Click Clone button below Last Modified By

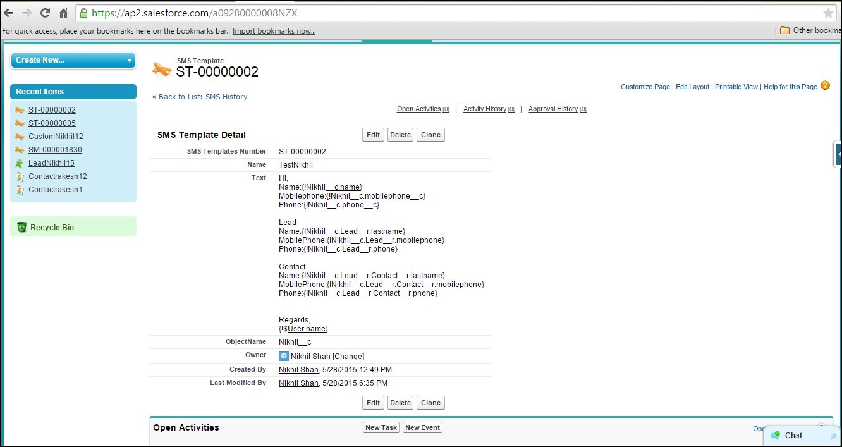click(x=430, y=403)
